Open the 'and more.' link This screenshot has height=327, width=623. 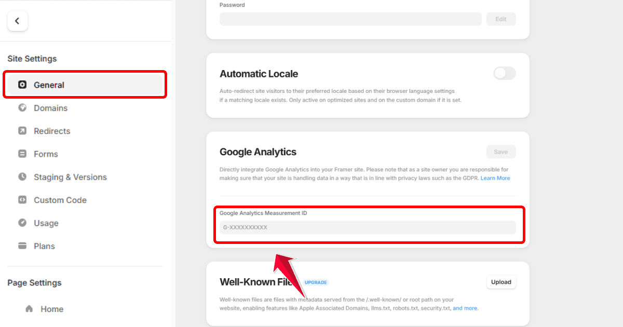pos(465,308)
